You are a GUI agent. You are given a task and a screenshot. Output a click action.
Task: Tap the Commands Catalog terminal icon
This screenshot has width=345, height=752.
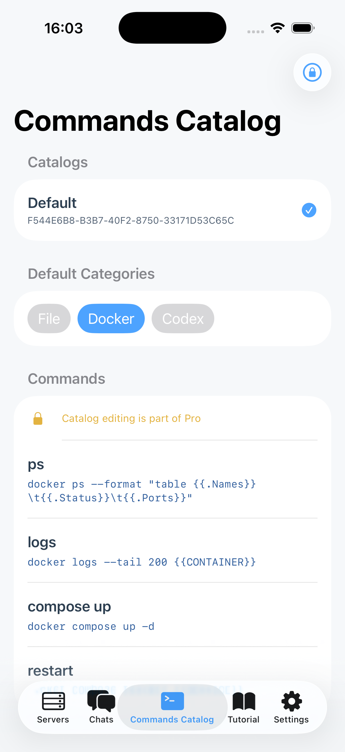point(172,701)
